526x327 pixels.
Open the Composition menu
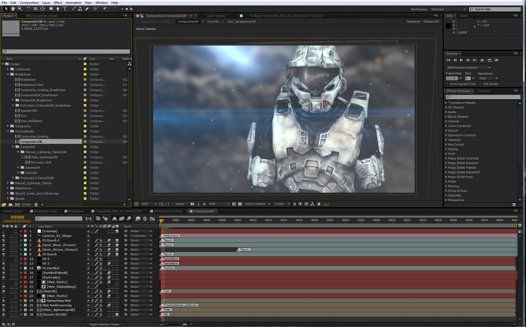[29, 2]
